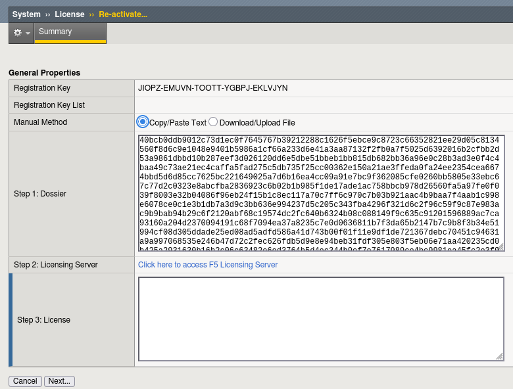Grab the Dossier textarea resize handle
The image size is (513, 389).
coord(501,247)
